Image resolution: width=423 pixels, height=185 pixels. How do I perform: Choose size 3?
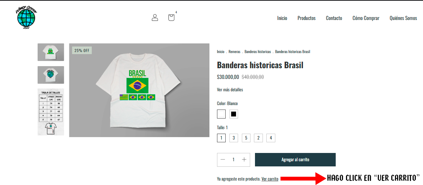[234, 138]
